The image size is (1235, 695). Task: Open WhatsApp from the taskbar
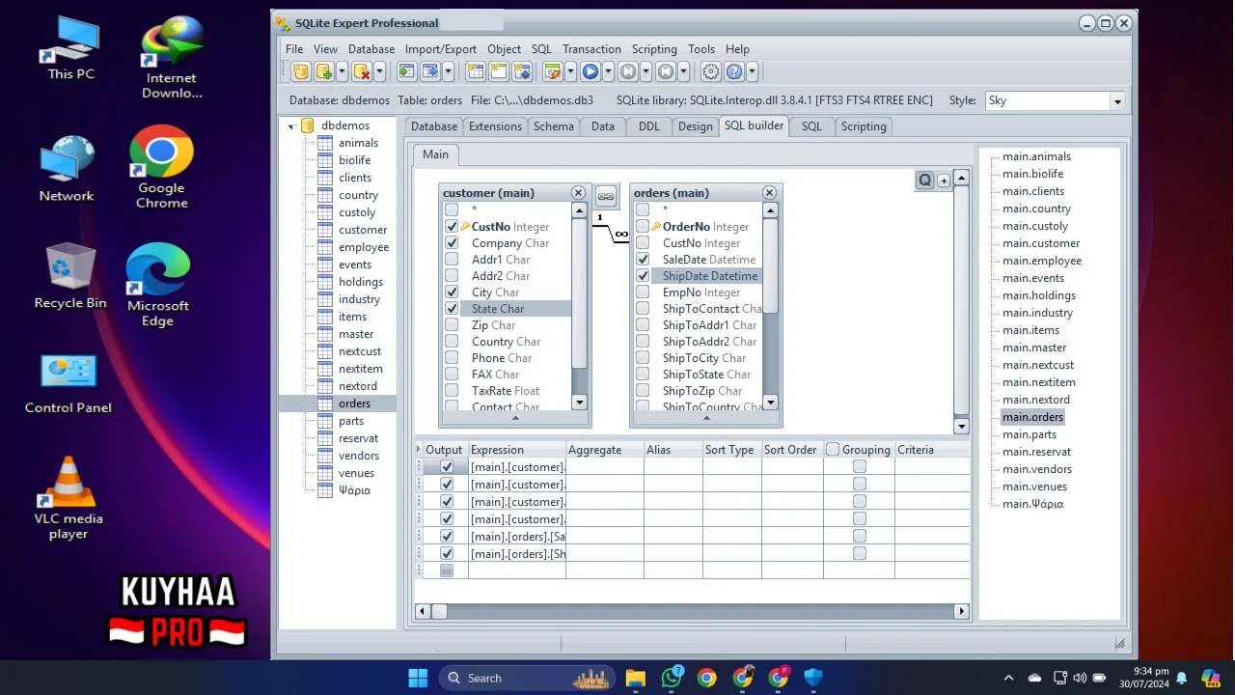(672, 678)
